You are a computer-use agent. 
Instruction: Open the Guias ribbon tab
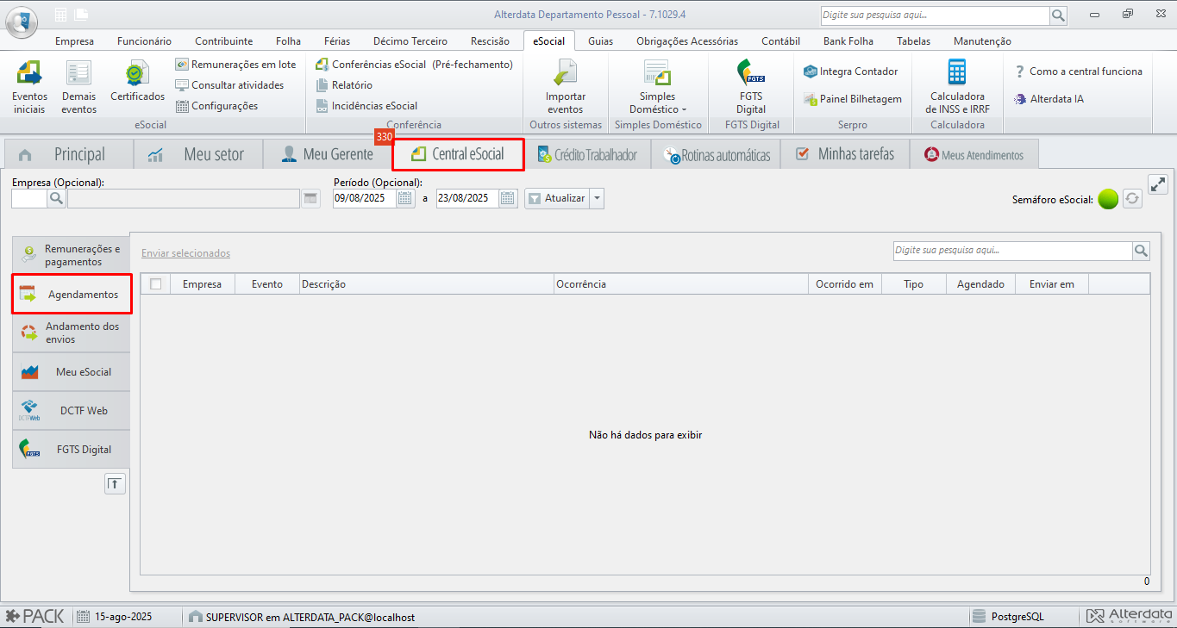click(600, 41)
